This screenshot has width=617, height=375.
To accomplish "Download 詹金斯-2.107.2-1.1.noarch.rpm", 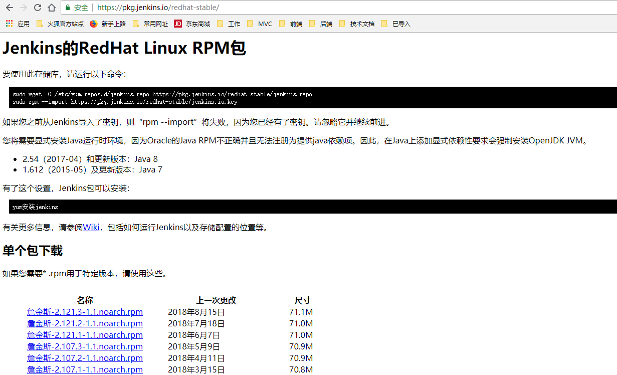I will coord(85,358).
